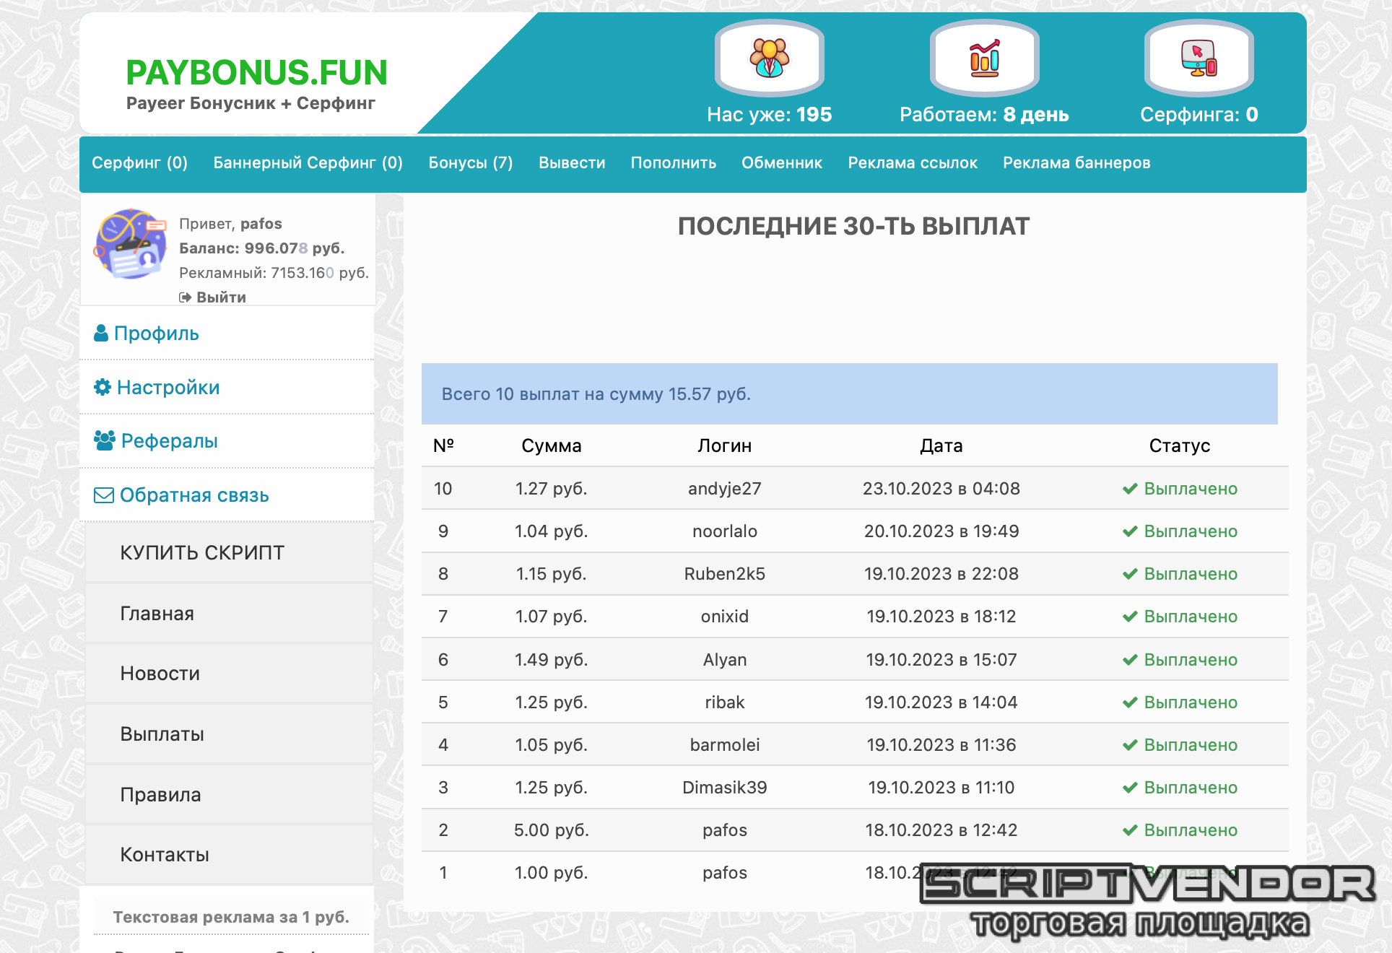1392x953 pixels.
Task: Open Выплаты in the side menu
Action: [229, 734]
